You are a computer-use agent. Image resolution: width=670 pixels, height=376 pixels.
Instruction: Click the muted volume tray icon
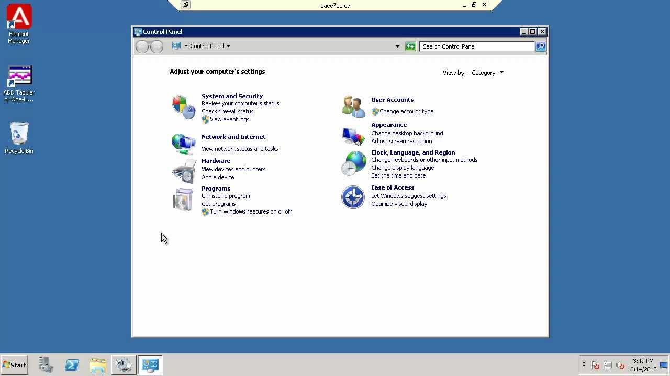(x=620, y=365)
